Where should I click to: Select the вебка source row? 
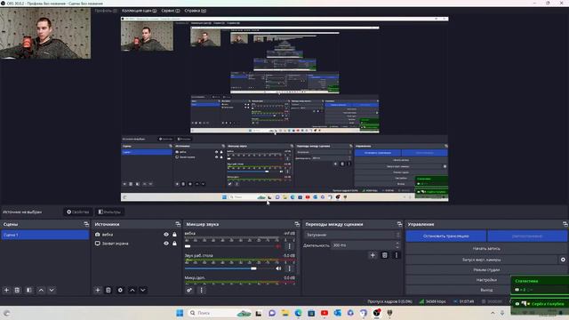136,235
